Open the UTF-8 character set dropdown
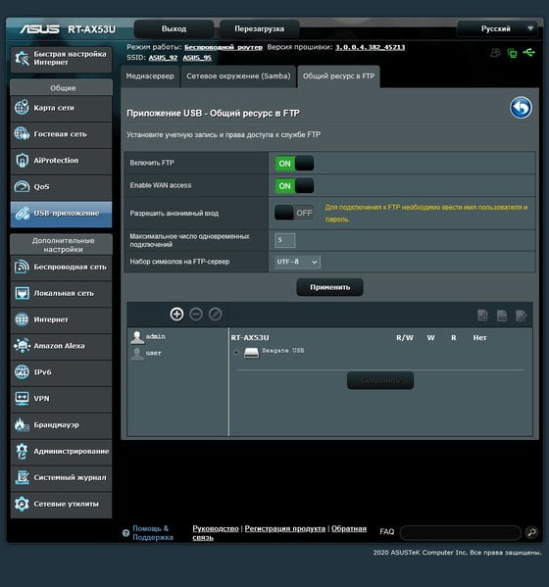This screenshot has width=549, height=587. (x=297, y=262)
